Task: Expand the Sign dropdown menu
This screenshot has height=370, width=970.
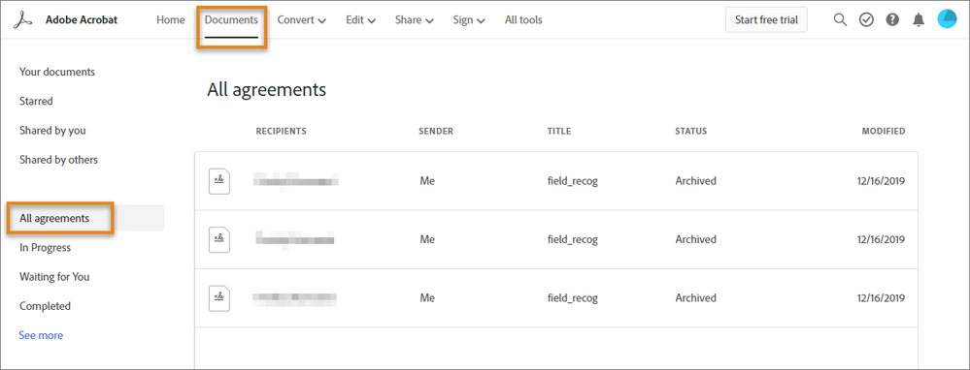Action: tap(468, 19)
